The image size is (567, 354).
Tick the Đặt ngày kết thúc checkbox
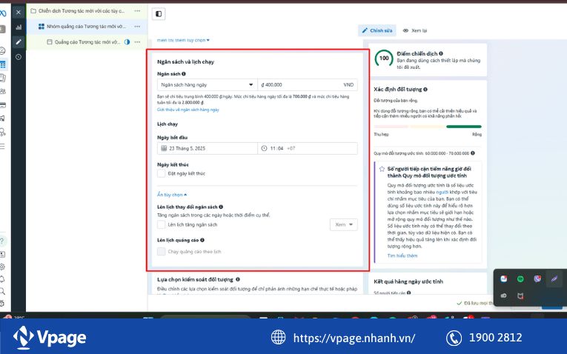[162, 173]
